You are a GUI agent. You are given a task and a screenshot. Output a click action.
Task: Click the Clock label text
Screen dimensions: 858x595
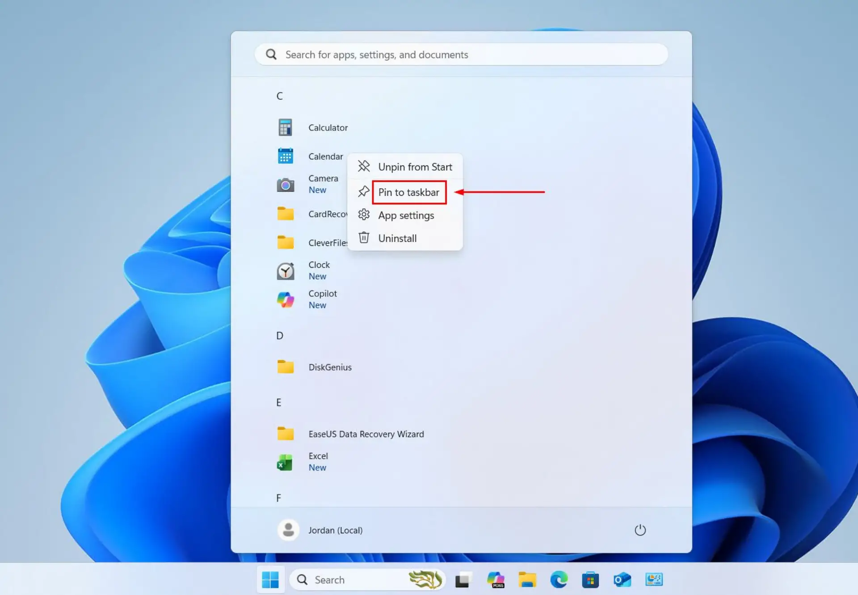tap(319, 265)
